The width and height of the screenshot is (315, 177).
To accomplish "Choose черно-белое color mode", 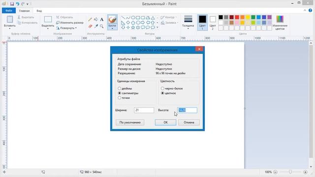I will 162,88.
